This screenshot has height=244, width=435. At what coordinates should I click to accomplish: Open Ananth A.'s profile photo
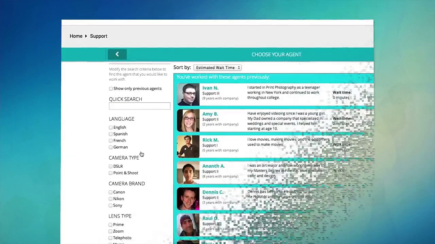click(188, 173)
